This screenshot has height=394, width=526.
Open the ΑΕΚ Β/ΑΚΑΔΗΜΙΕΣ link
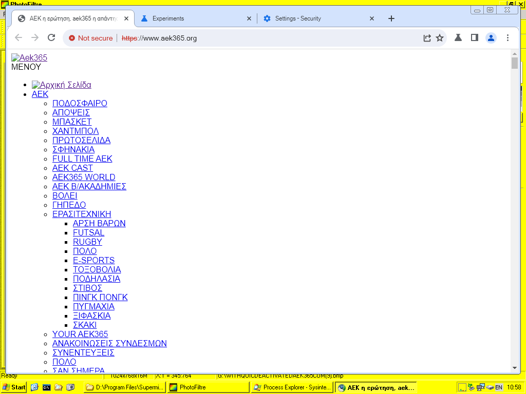89,186
